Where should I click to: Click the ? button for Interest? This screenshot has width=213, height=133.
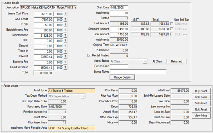pos(65,56)
